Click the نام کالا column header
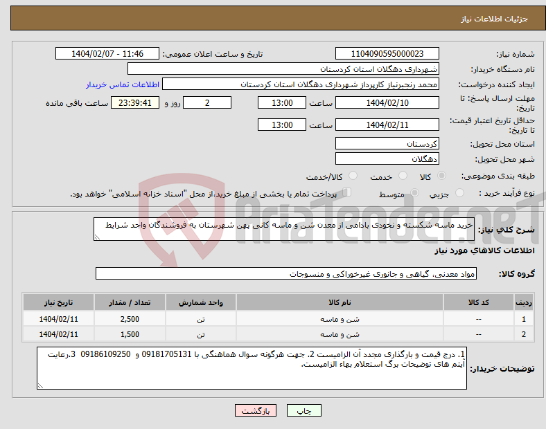The height and width of the screenshot is (429, 546). [x=340, y=302]
